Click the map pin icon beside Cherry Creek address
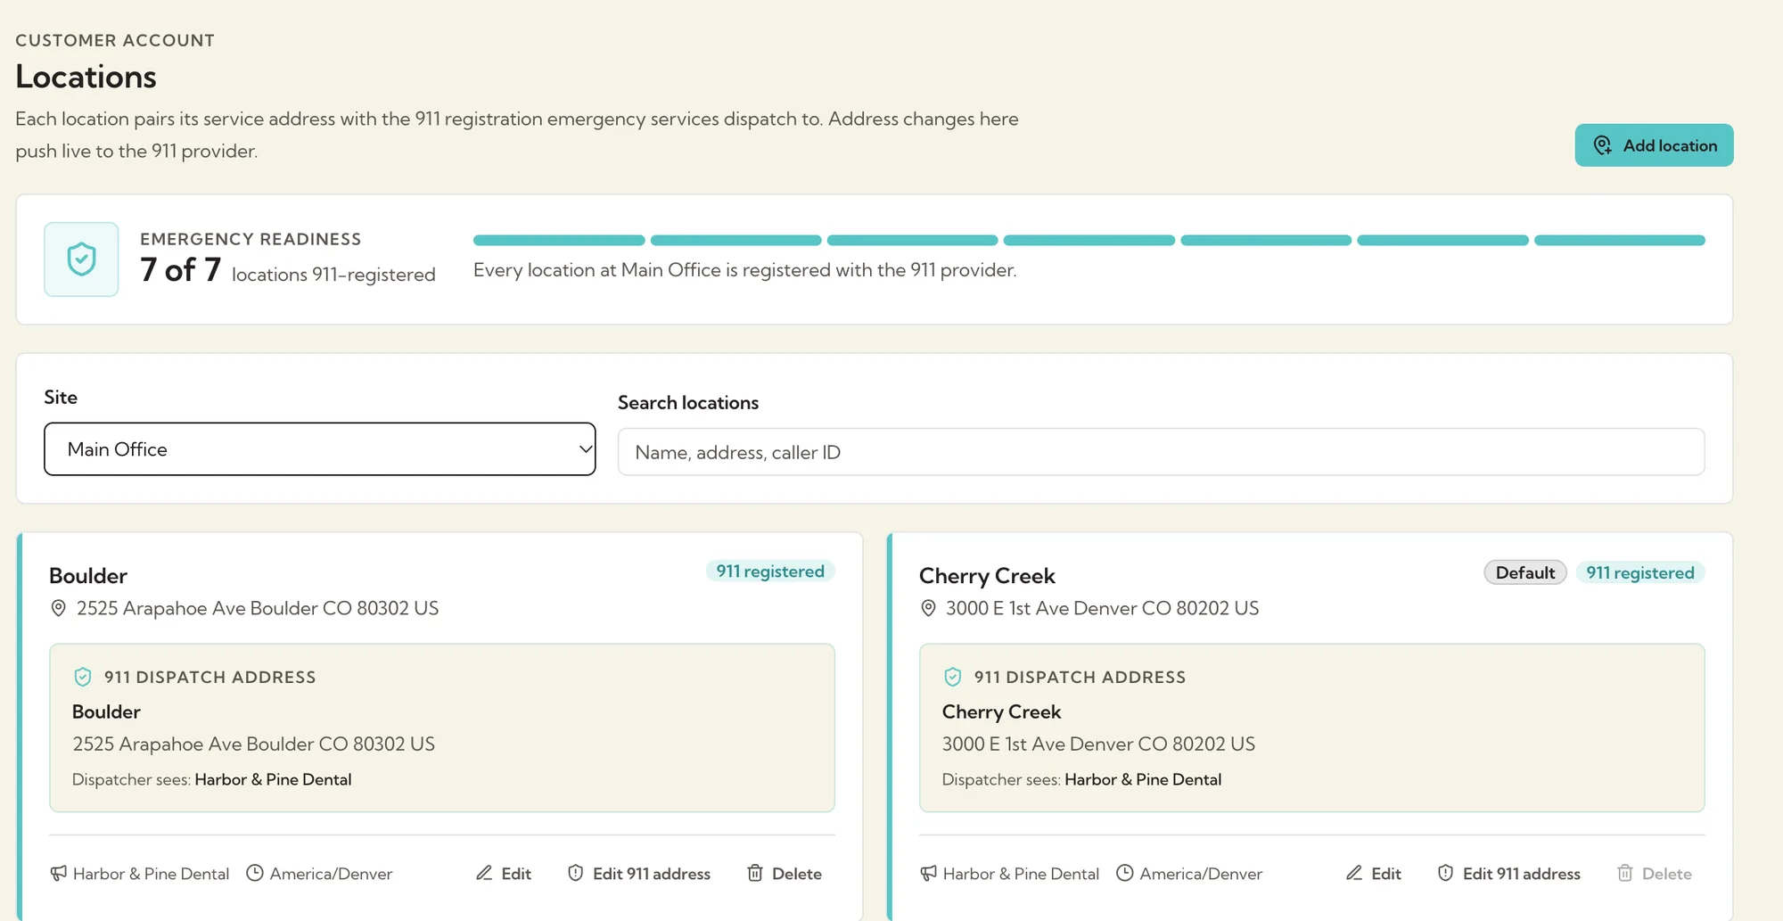1783x921 pixels. [928, 608]
